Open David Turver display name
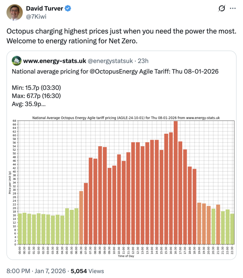243x278 pixels. tap(45, 9)
